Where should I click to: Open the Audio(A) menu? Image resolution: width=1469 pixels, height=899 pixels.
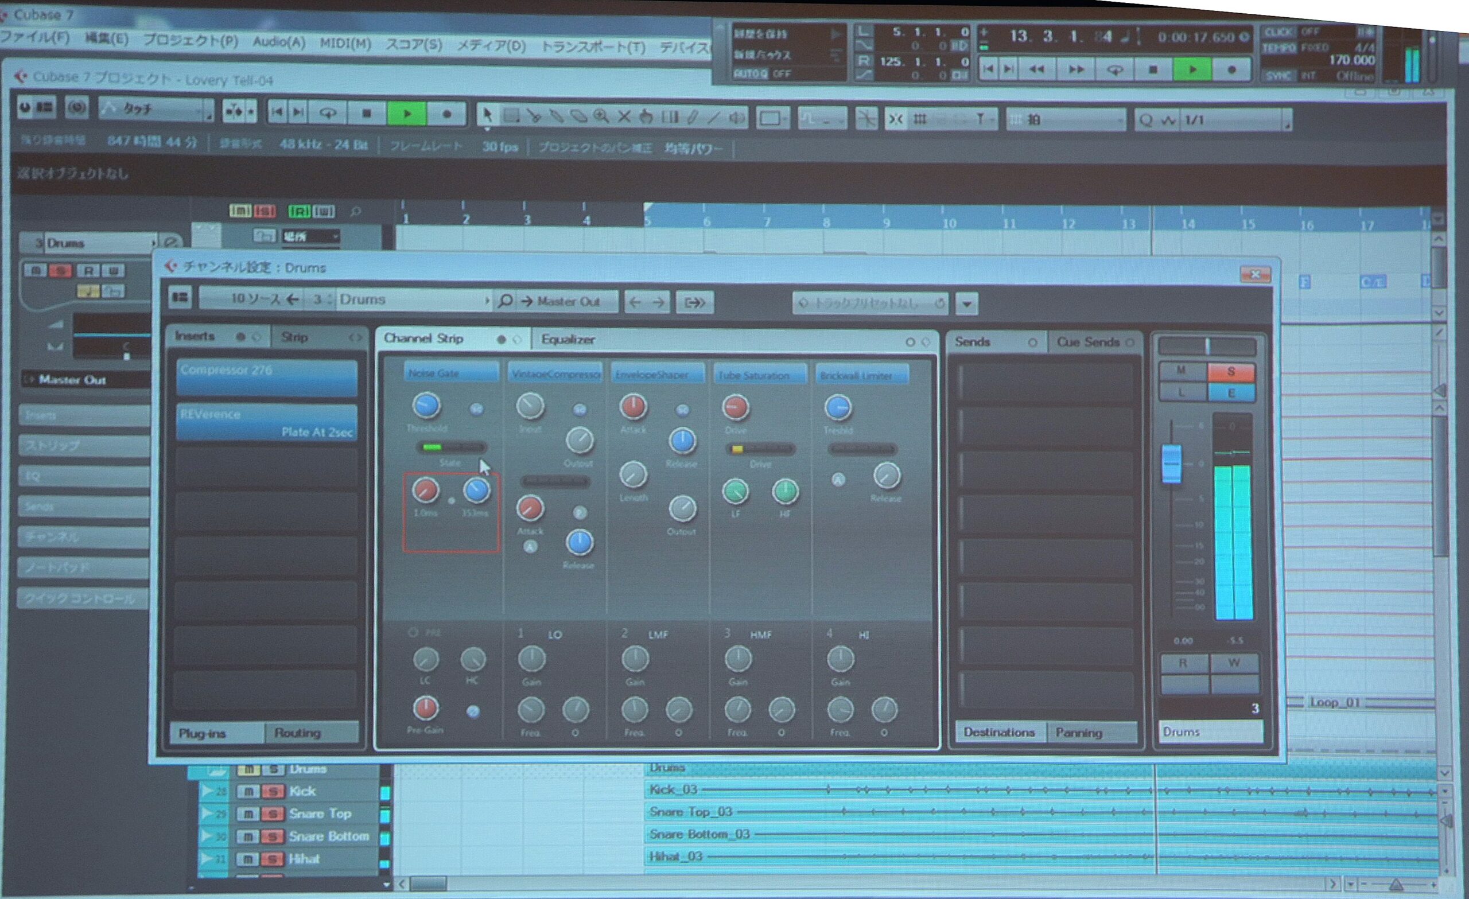tap(278, 42)
